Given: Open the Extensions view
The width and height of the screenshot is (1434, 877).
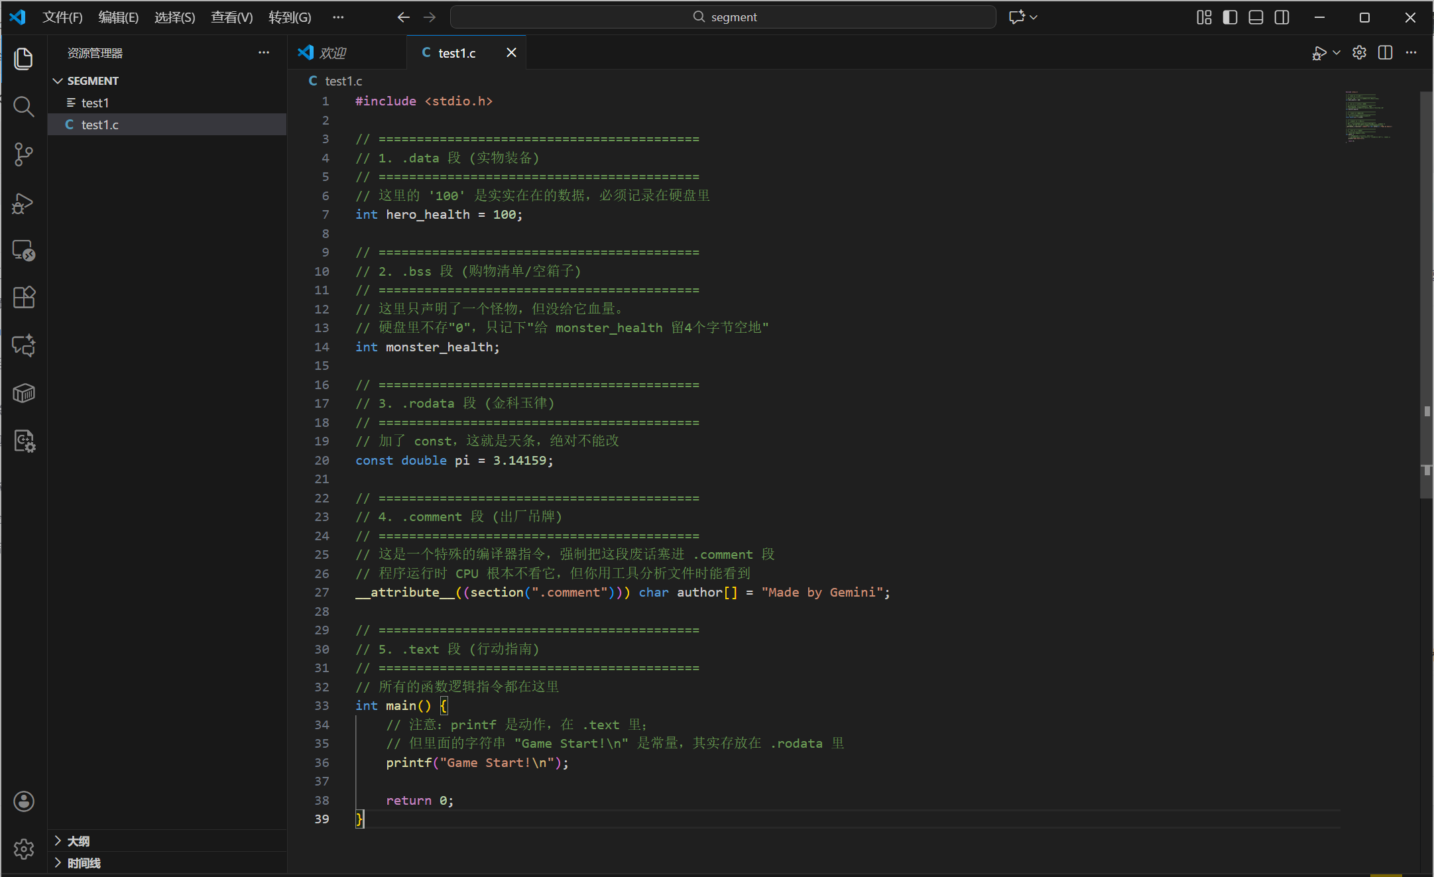Looking at the screenshot, I should [24, 298].
